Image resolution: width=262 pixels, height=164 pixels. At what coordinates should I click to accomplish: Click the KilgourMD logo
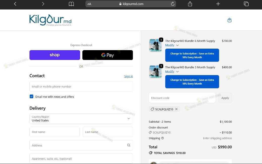[x=50, y=20]
